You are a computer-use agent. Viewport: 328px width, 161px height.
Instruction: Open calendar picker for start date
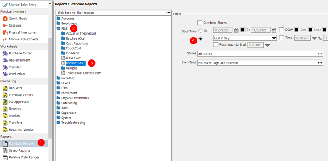point(236,30)
